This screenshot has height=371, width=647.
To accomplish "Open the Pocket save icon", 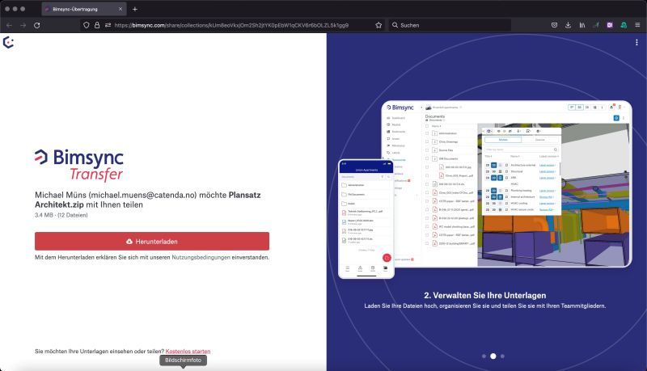I will click(554, 25).
